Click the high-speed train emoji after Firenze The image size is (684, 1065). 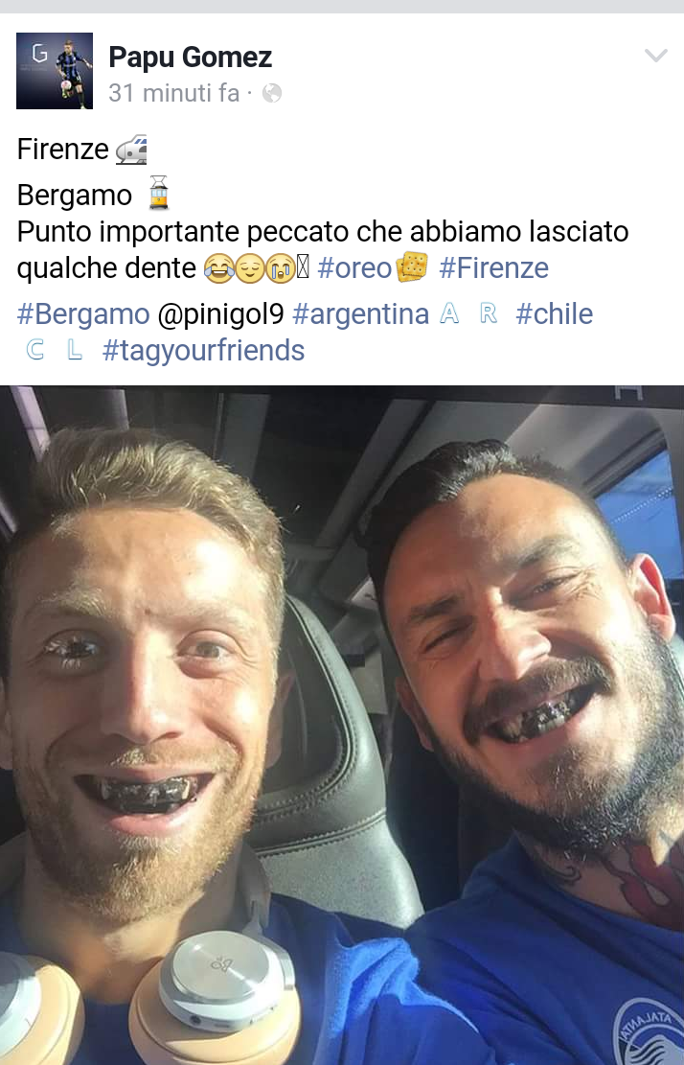131,150
